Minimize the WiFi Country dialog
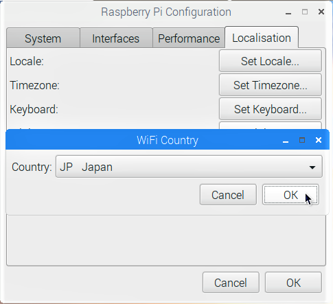This screenshot has height=304, width=333. pos(286,142)
